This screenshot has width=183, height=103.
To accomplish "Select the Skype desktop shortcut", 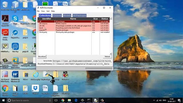I will pos(15,20).
